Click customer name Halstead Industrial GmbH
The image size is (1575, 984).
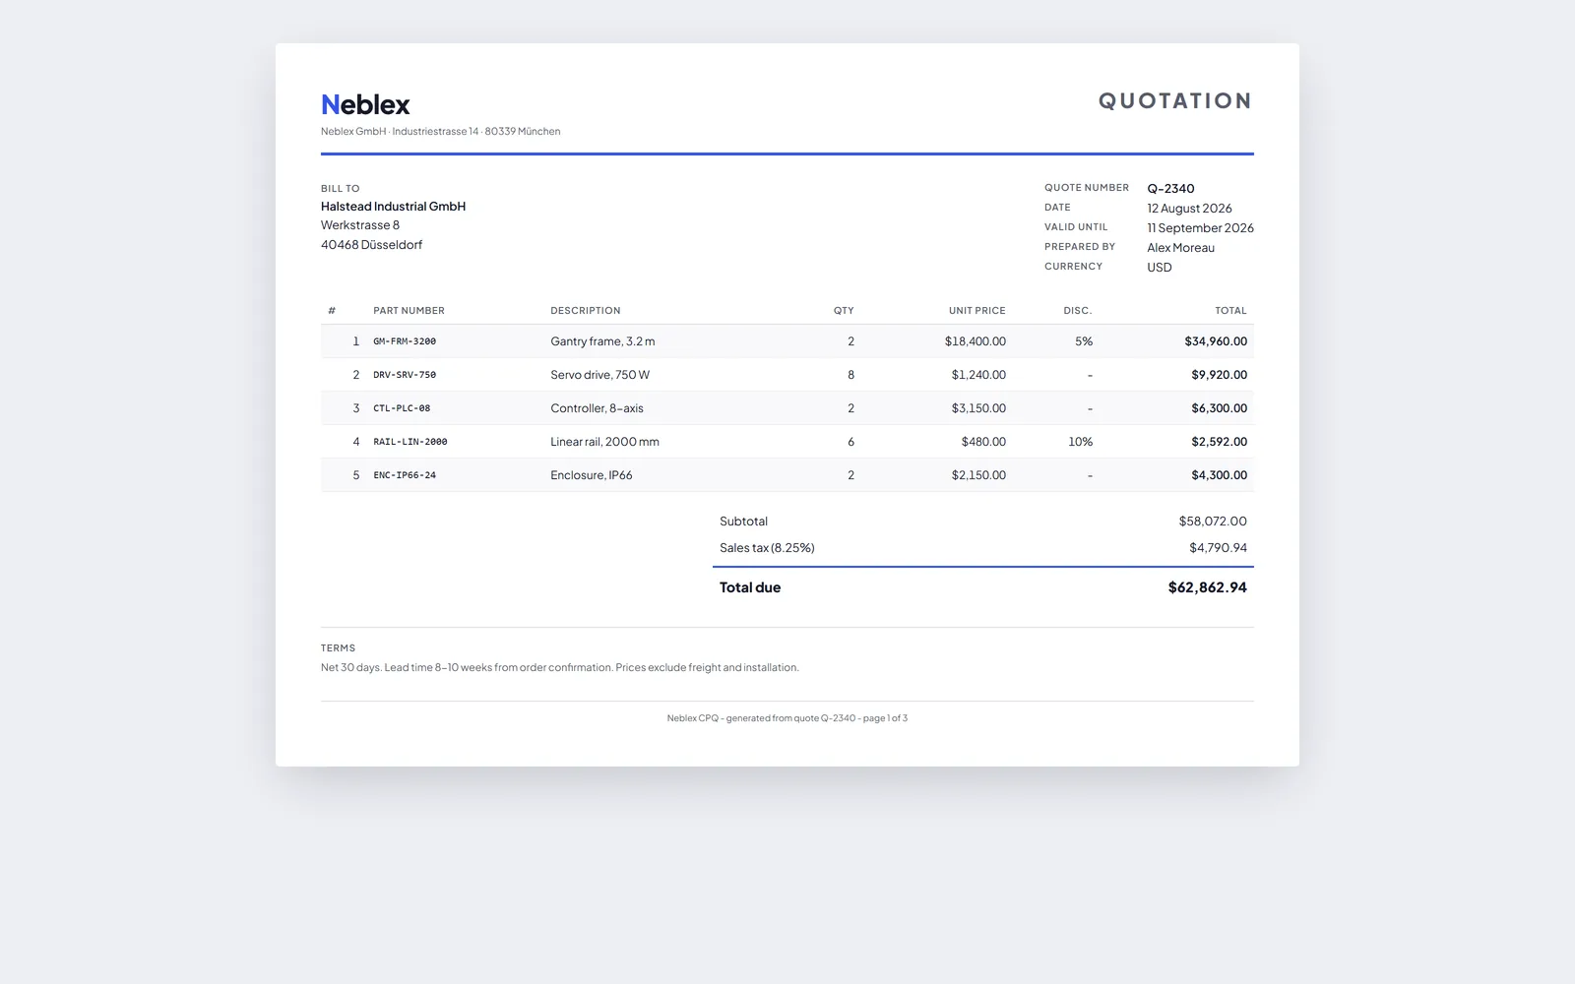(393, 207)
